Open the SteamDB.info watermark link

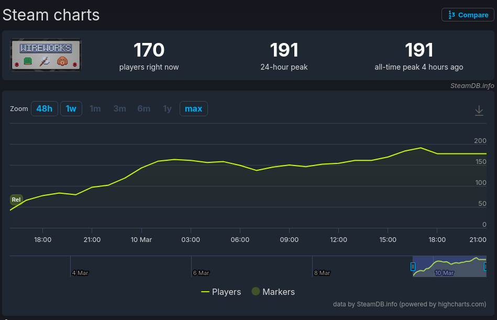pyautogui.click(x=472, y=85)
